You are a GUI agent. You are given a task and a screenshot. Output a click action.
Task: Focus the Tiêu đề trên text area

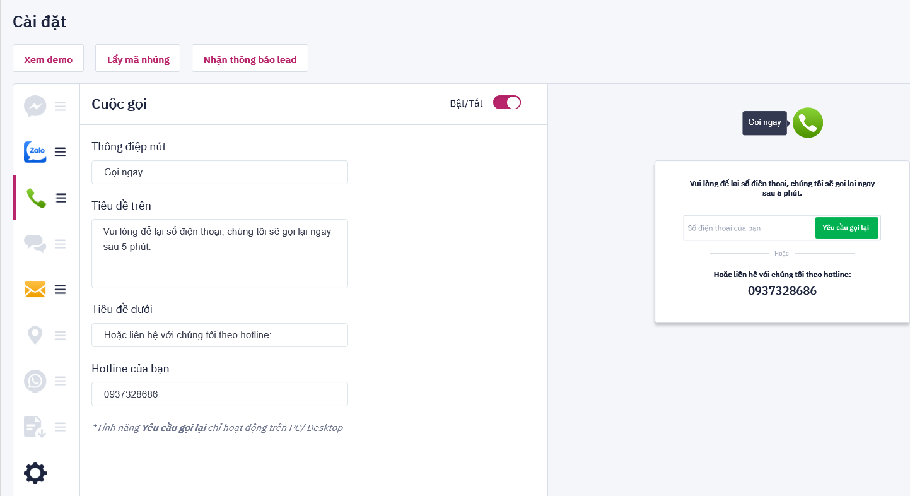(x=219, y=253)
